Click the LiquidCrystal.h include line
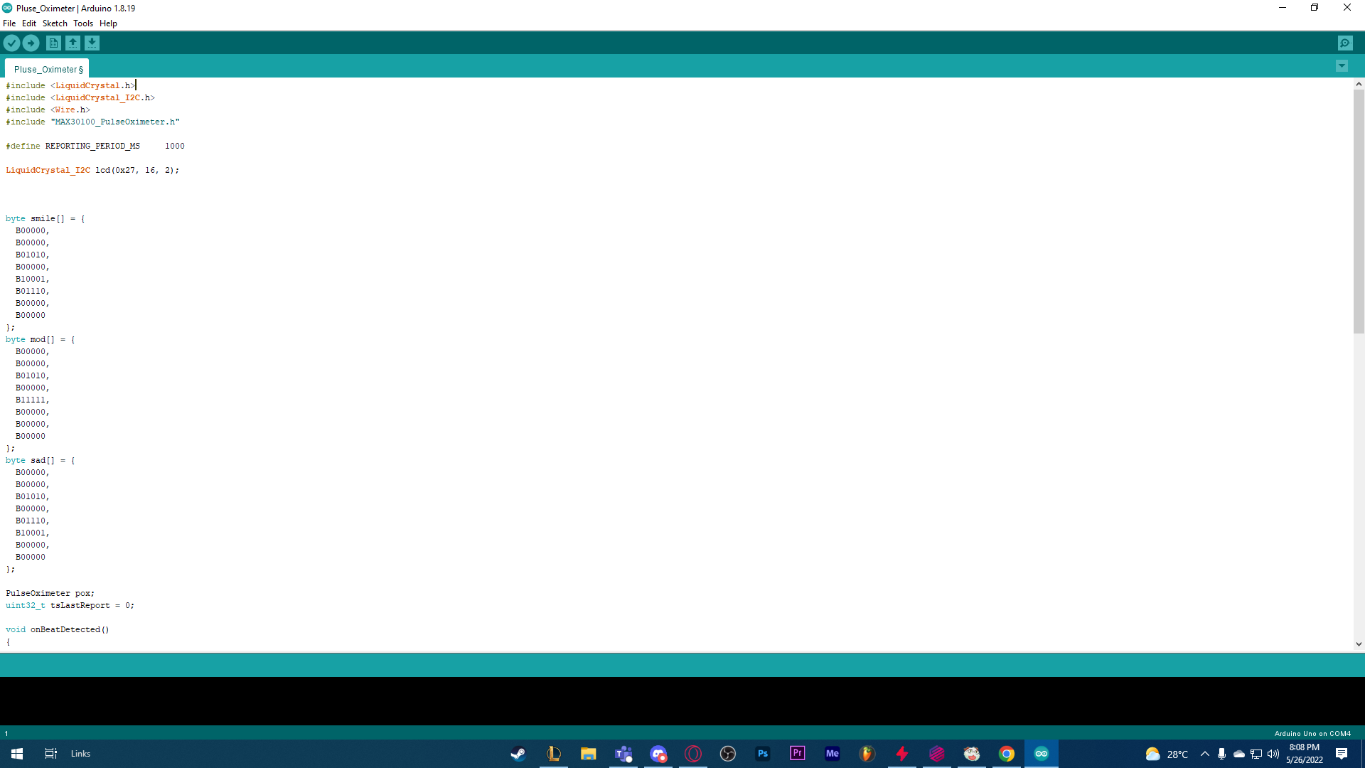Viewport: 1365px width, 768px height. click(x=70, y=85)
